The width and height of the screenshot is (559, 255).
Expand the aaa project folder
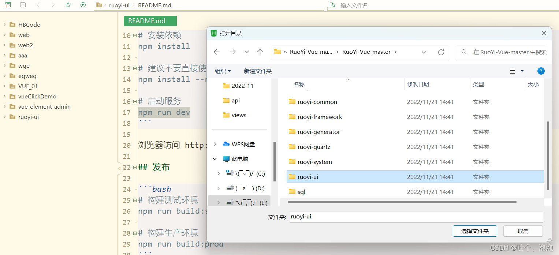coord(4,56)
